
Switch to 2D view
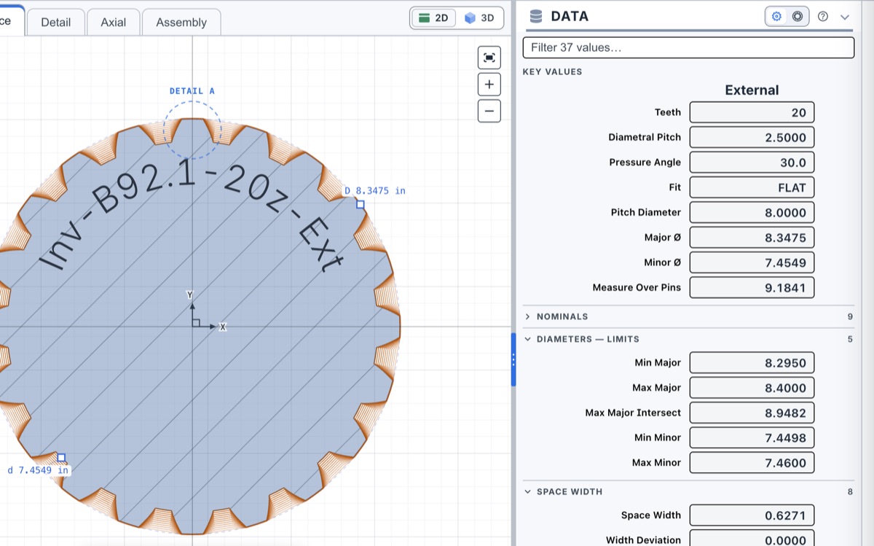(434, 17)
